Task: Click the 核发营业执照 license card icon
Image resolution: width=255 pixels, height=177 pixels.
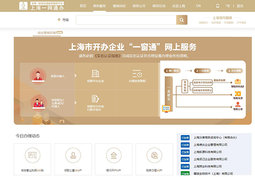Action: [x=32, y=155]
